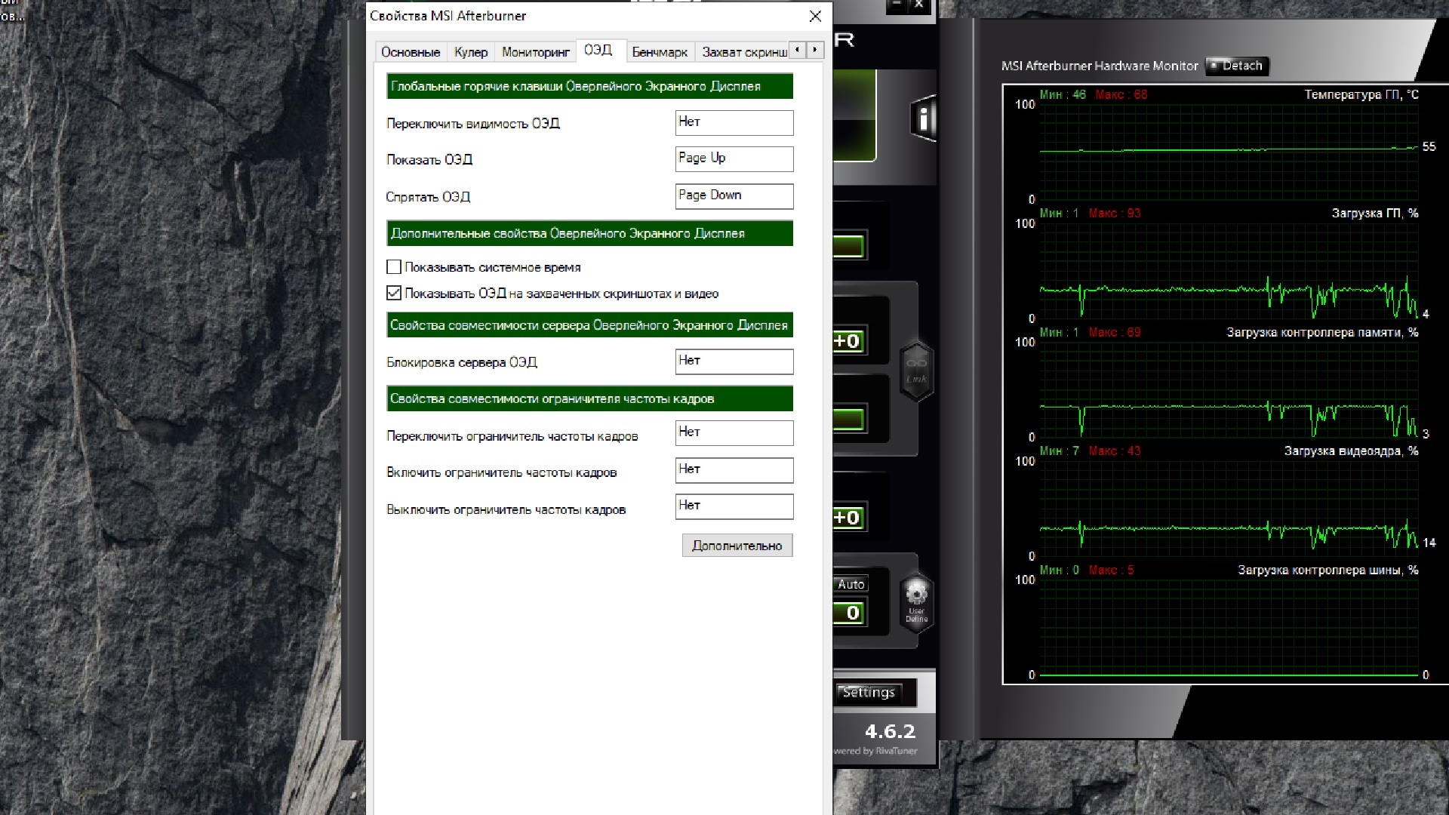
Task: Click Detach on the Hardware Monitor window
Action: (x=1237, y=66)
